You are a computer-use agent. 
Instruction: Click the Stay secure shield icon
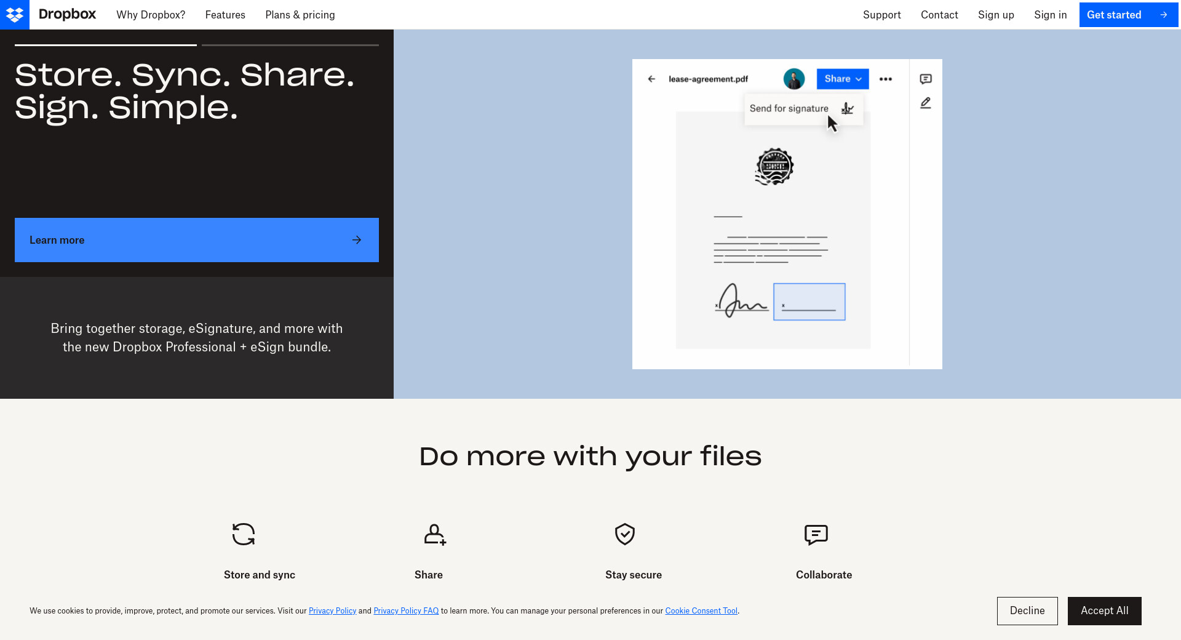(625, 534)
